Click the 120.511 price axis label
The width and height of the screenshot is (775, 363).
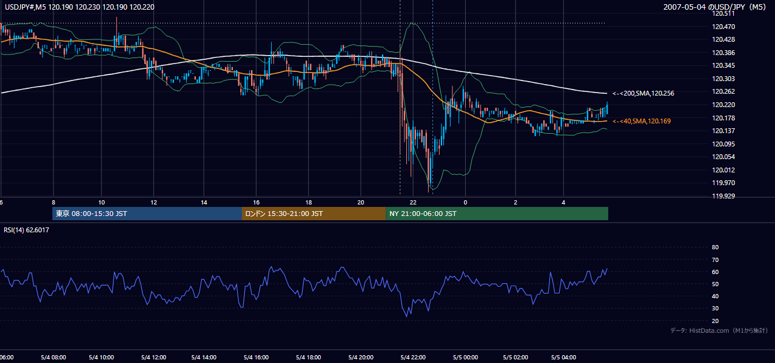coord(723,14)
